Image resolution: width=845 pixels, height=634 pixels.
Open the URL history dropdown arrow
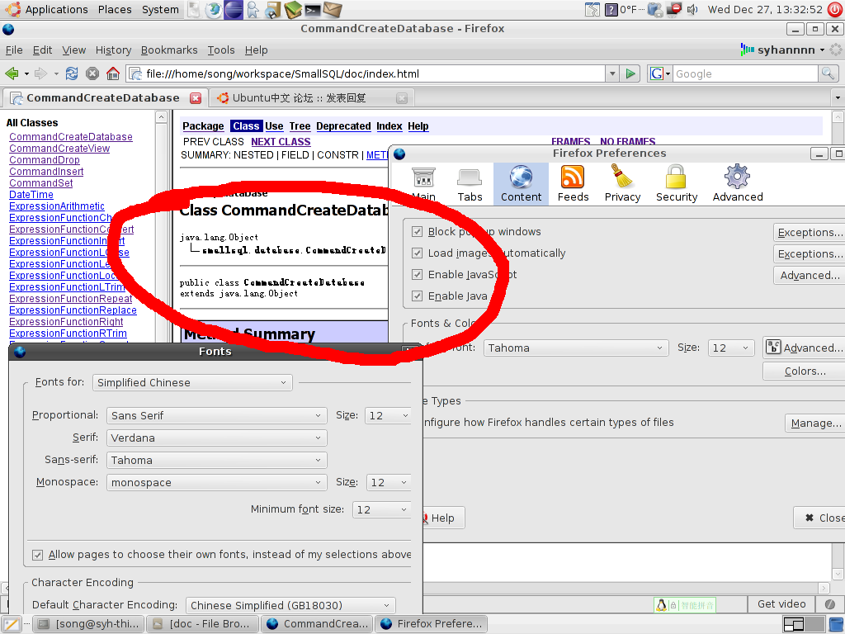point(612,73)
